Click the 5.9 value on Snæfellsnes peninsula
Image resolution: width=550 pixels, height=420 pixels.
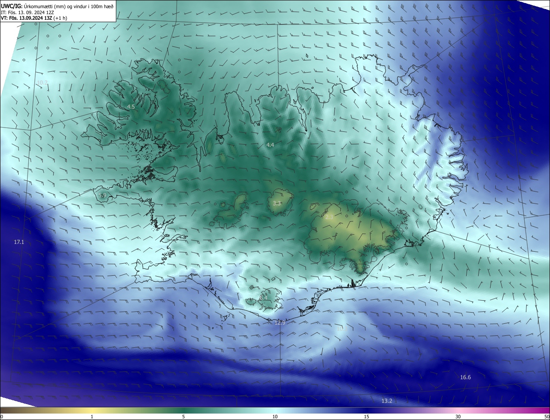(x=102, y=195)
